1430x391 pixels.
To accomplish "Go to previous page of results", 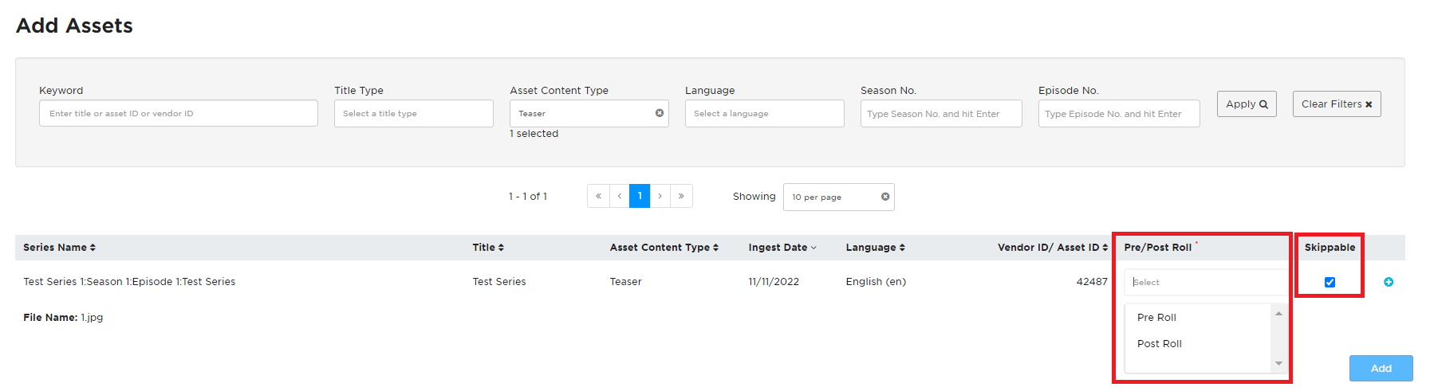I will [620, 196].
